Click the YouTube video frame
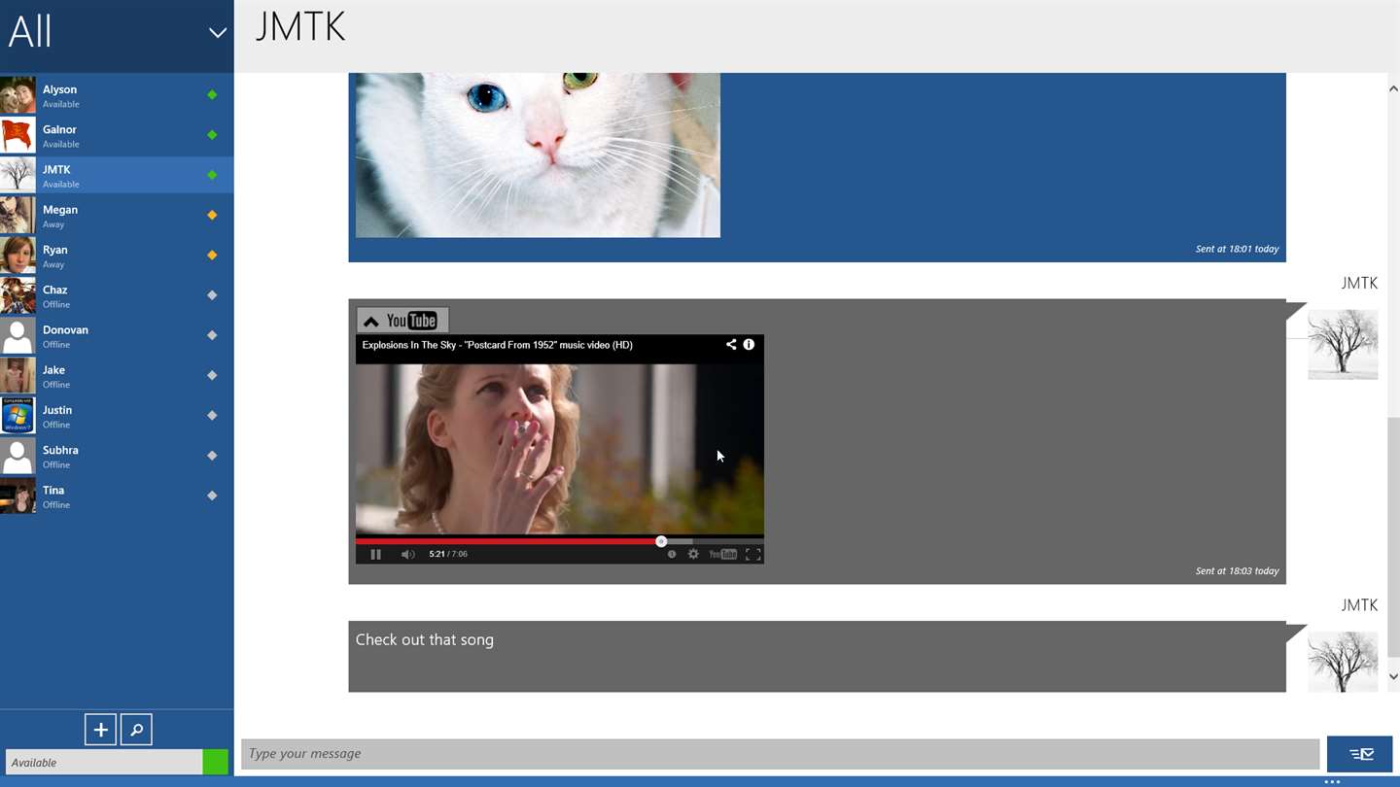 560,449
